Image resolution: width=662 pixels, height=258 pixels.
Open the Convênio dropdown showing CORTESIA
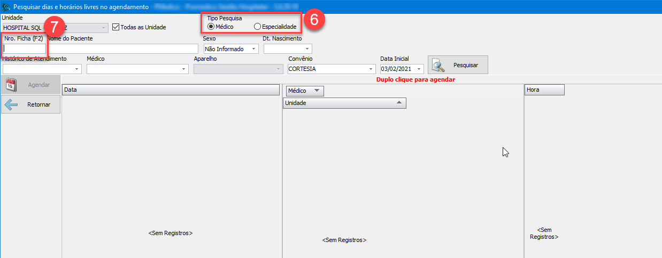(x=371, y=69)
